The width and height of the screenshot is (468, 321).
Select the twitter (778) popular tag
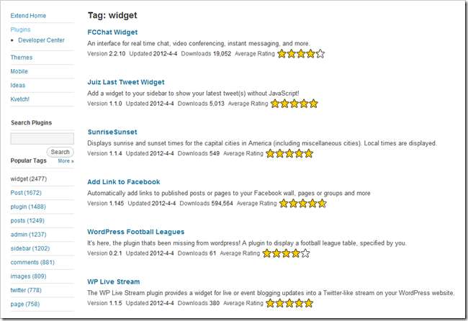click(x=26, y=289)
